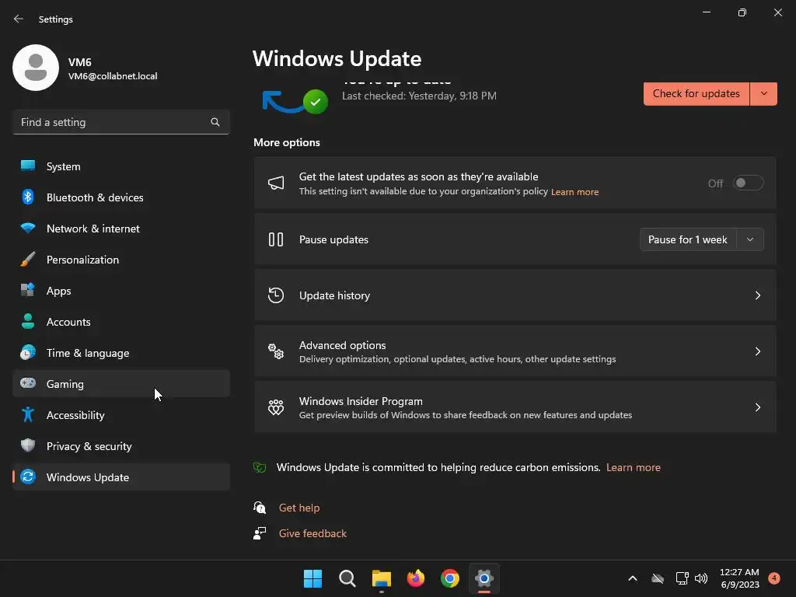The image size is (796, 597).
Task: Toggle Get the latest updates switch
Action: (748, 183)
